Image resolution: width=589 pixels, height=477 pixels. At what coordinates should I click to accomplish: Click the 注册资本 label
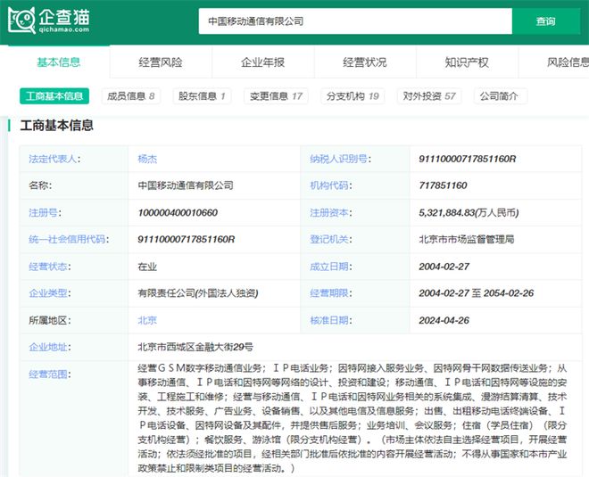[x=330, y=213]
